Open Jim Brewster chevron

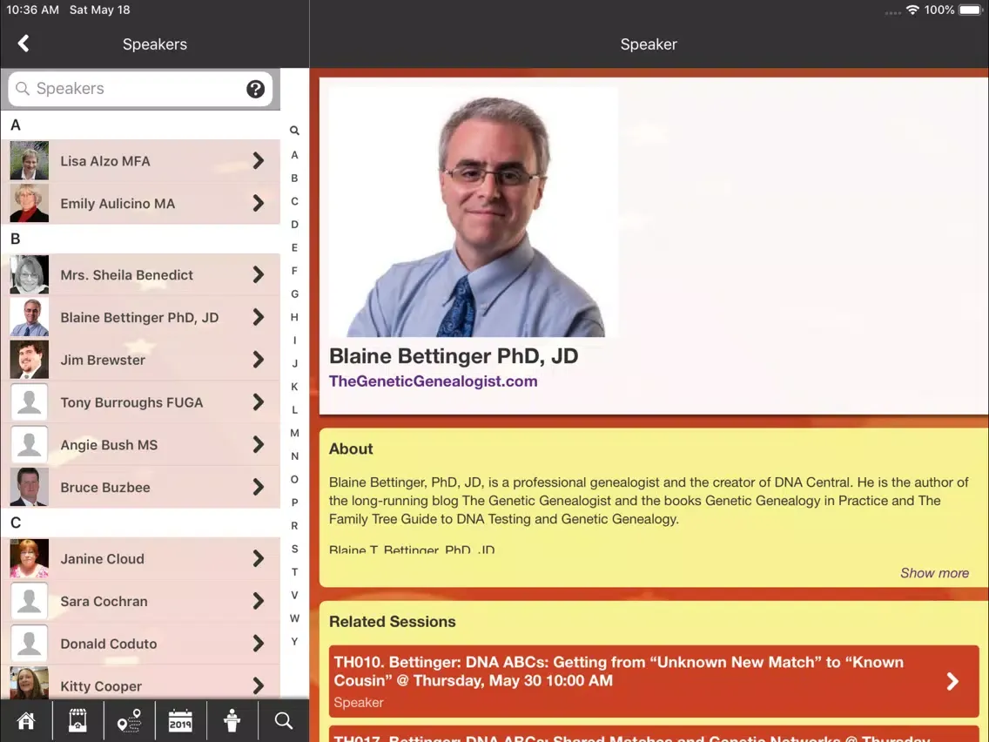click(258, 360)
